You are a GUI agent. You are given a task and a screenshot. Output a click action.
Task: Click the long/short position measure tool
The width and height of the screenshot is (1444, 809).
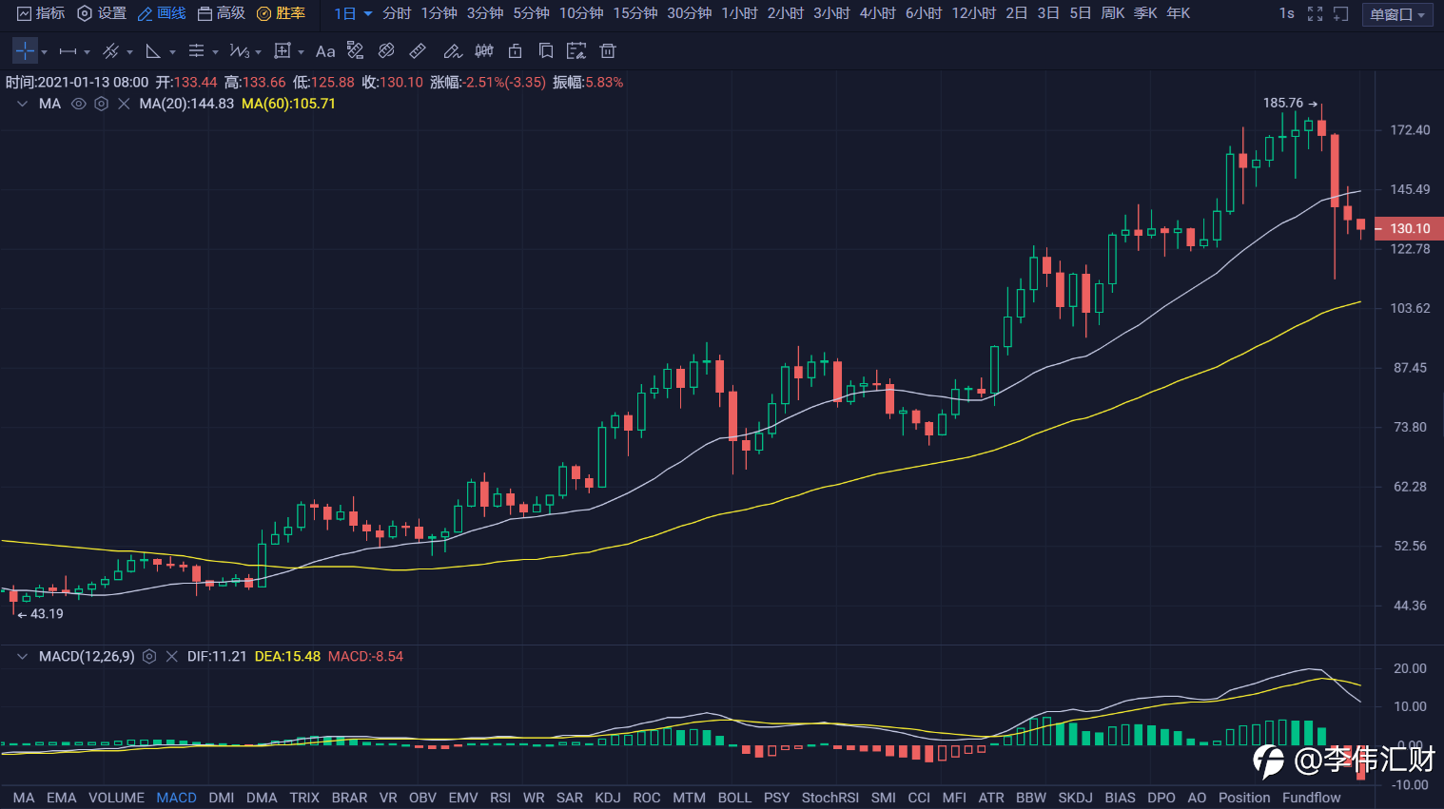356,51
